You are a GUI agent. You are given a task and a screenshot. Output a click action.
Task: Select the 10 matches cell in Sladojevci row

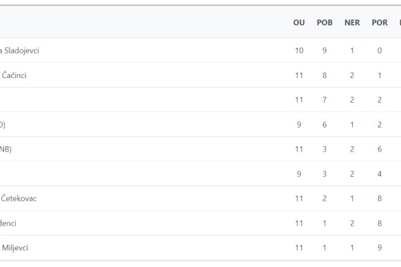(x=299, y=51)
